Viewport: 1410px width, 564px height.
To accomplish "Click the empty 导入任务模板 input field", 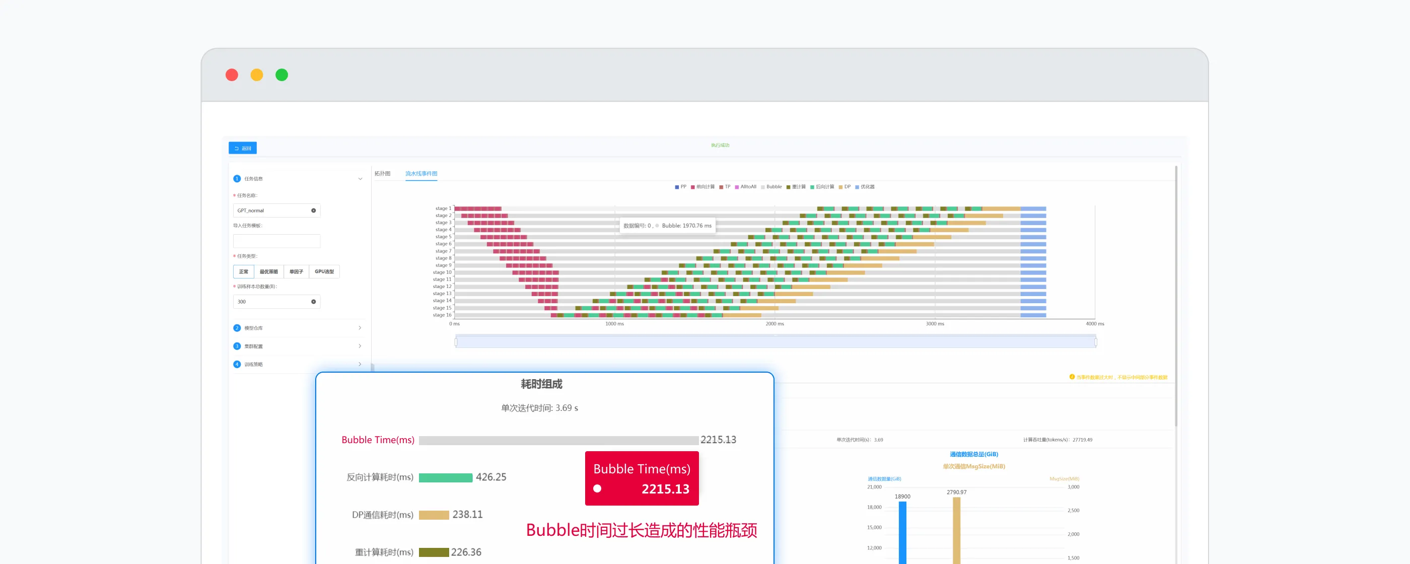I will (x=276, y=241).
